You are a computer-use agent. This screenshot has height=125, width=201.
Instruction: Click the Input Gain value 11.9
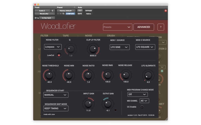(x=88, y=110)
